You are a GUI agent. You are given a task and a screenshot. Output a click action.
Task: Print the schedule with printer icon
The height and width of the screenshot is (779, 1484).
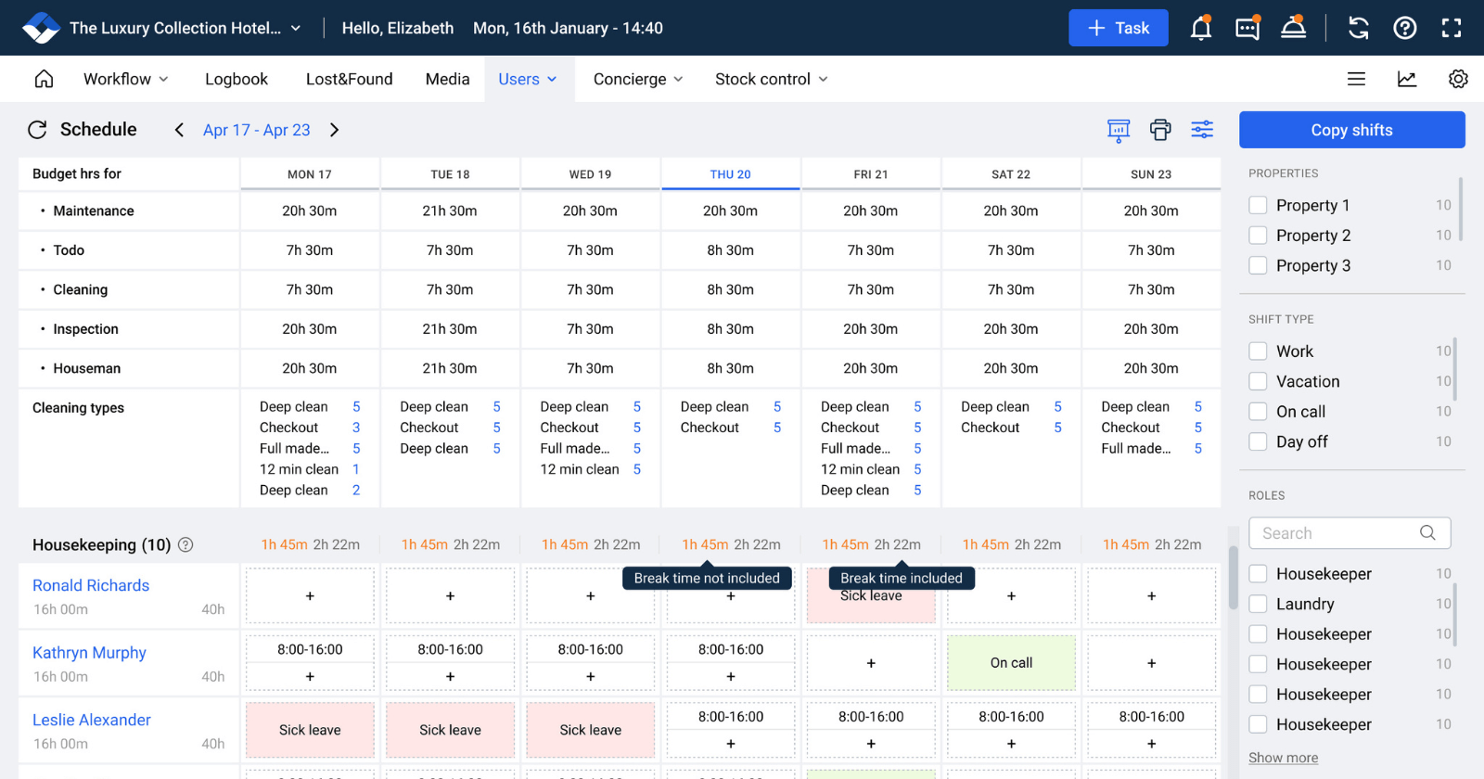(x=1160, y=130)
